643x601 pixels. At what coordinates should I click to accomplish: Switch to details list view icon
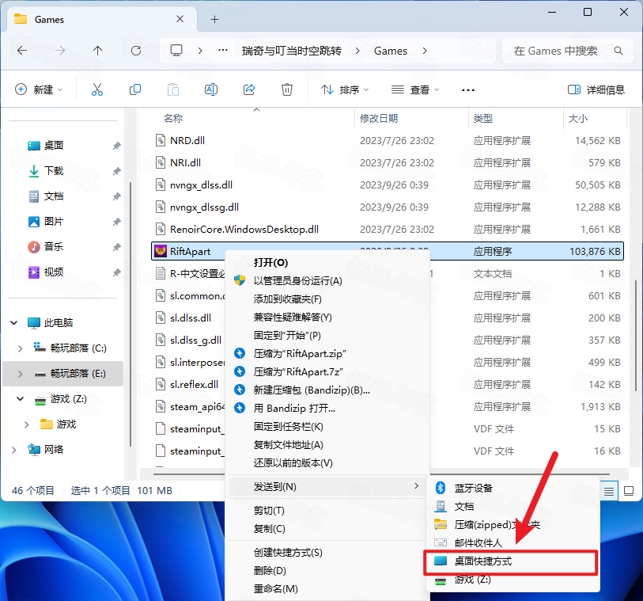pyautogui.click(x=608, y=491)
